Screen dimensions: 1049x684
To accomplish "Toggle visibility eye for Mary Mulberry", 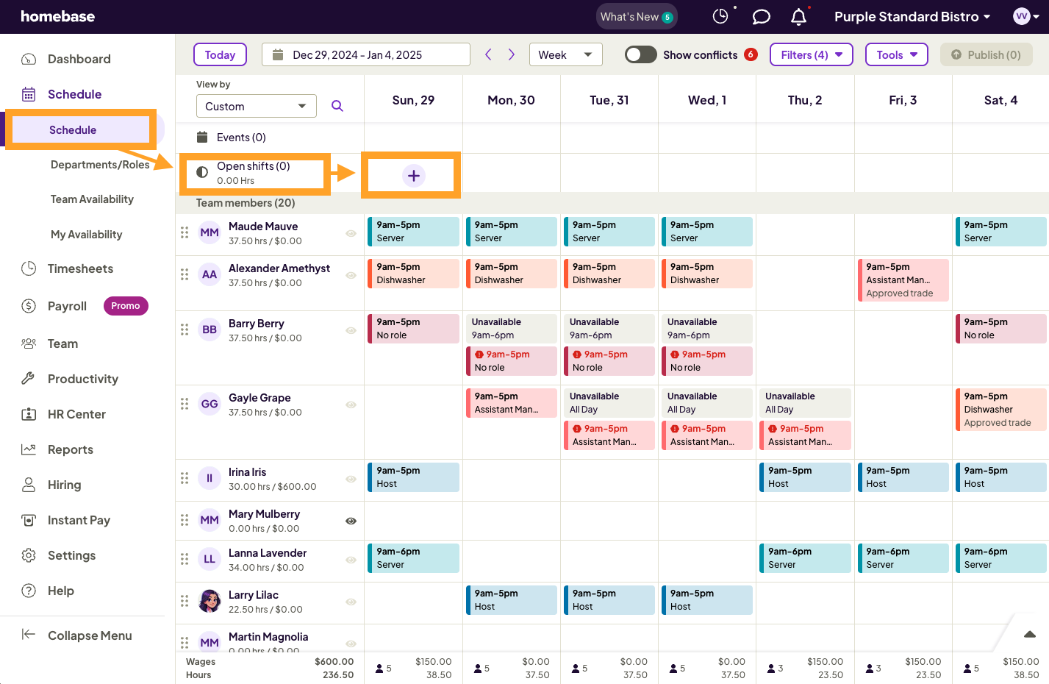I will (351, 521).
